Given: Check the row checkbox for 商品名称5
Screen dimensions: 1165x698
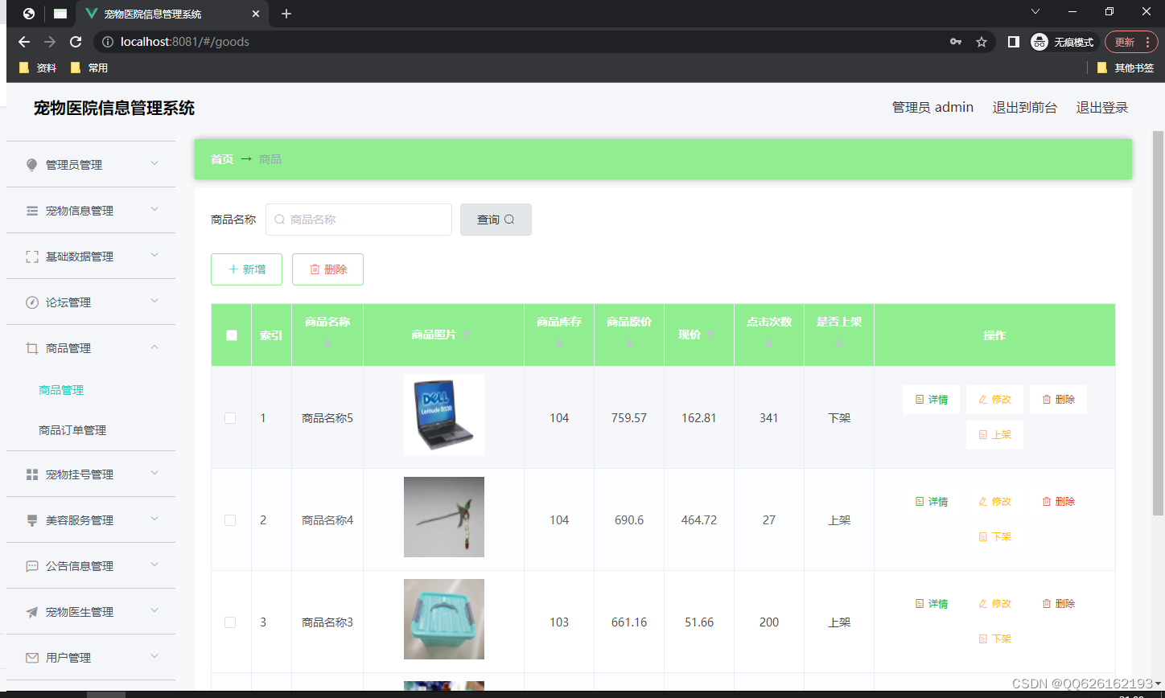Looking at the screenshot, I should point(230,418).
